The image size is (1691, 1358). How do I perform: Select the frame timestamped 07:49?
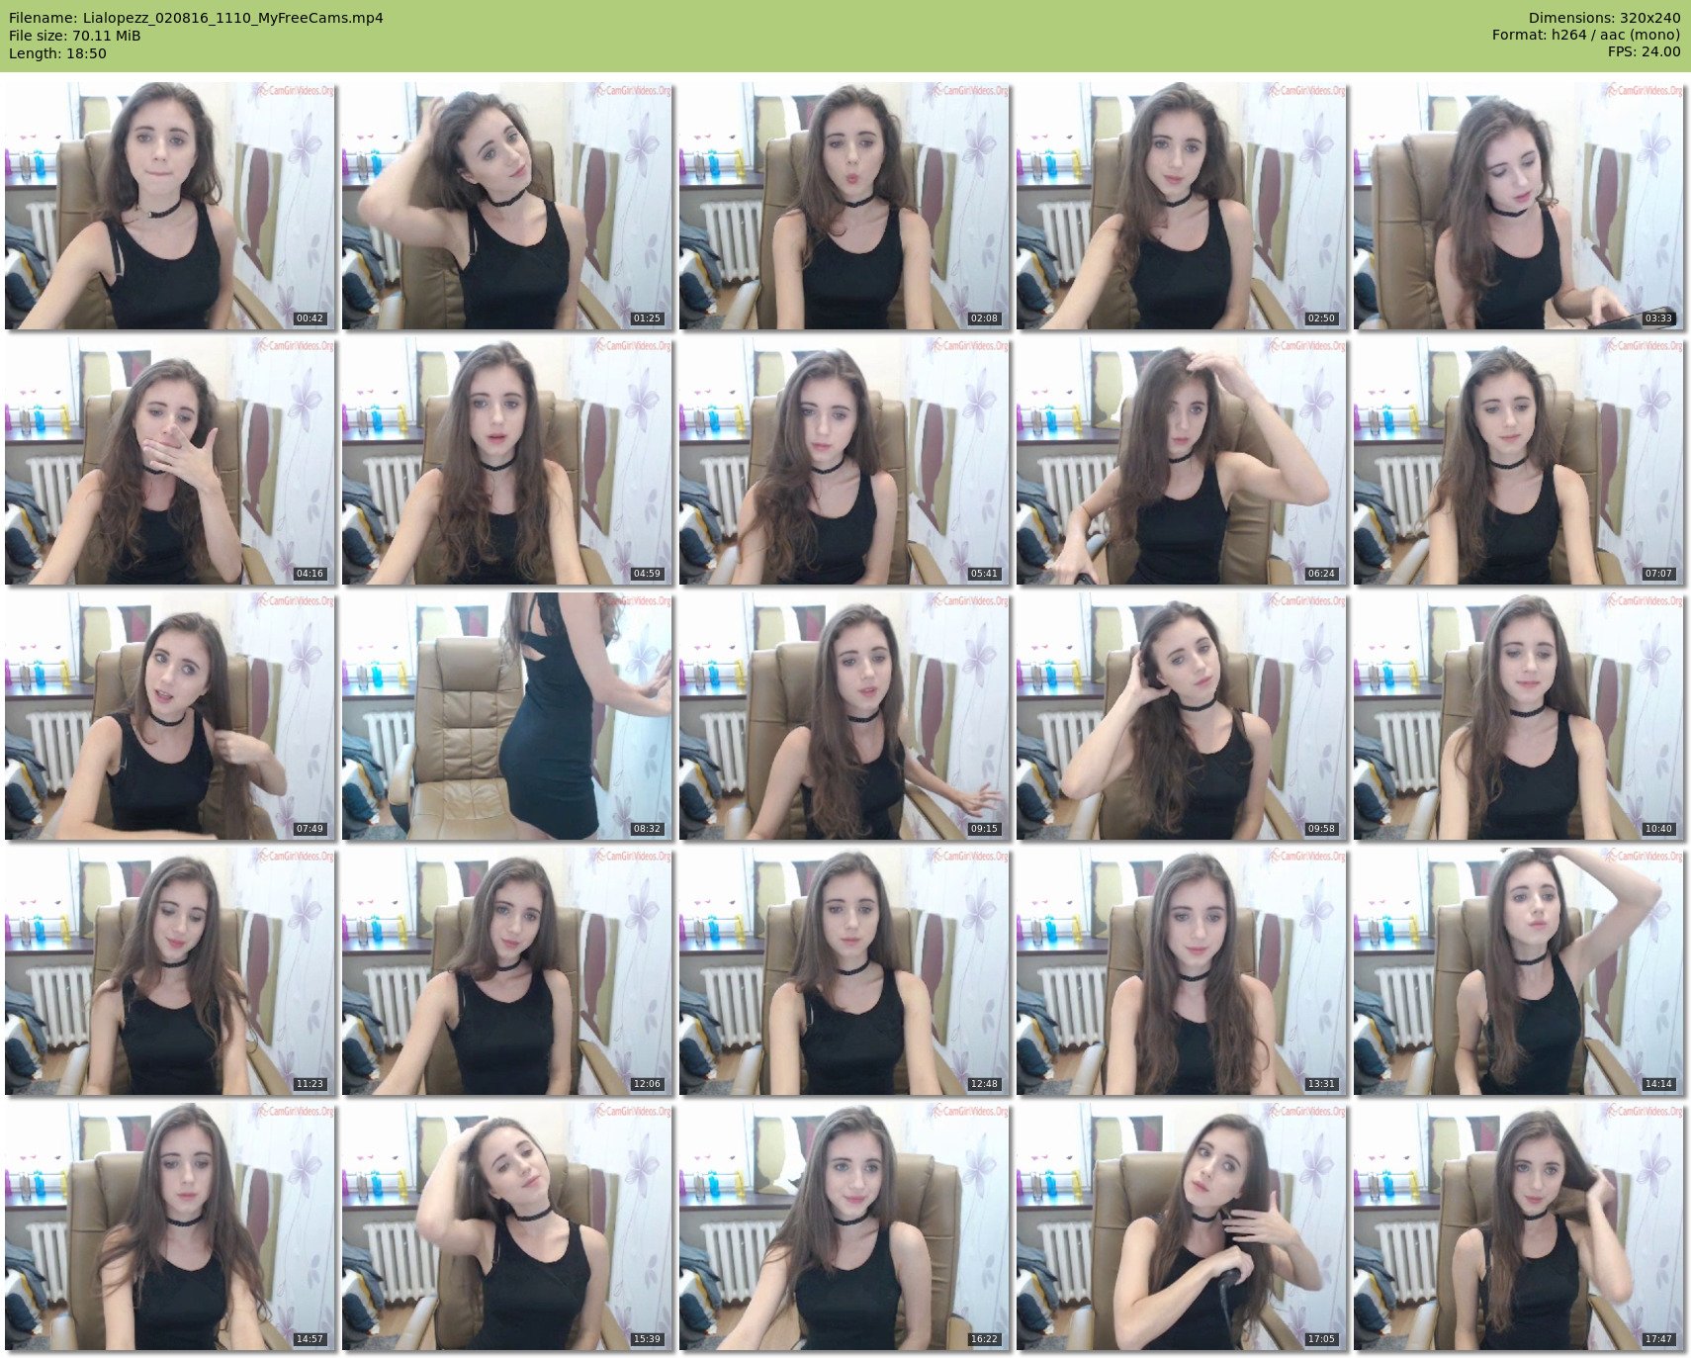[x=170, y=716]
